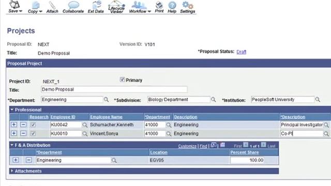Click the Department field containing Engineering
The image size is (331, 186).
(72, 100)
